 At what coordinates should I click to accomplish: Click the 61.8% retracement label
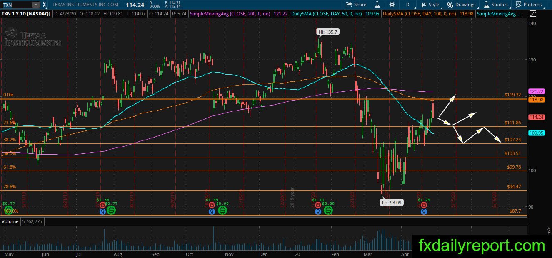pos(9,167)
